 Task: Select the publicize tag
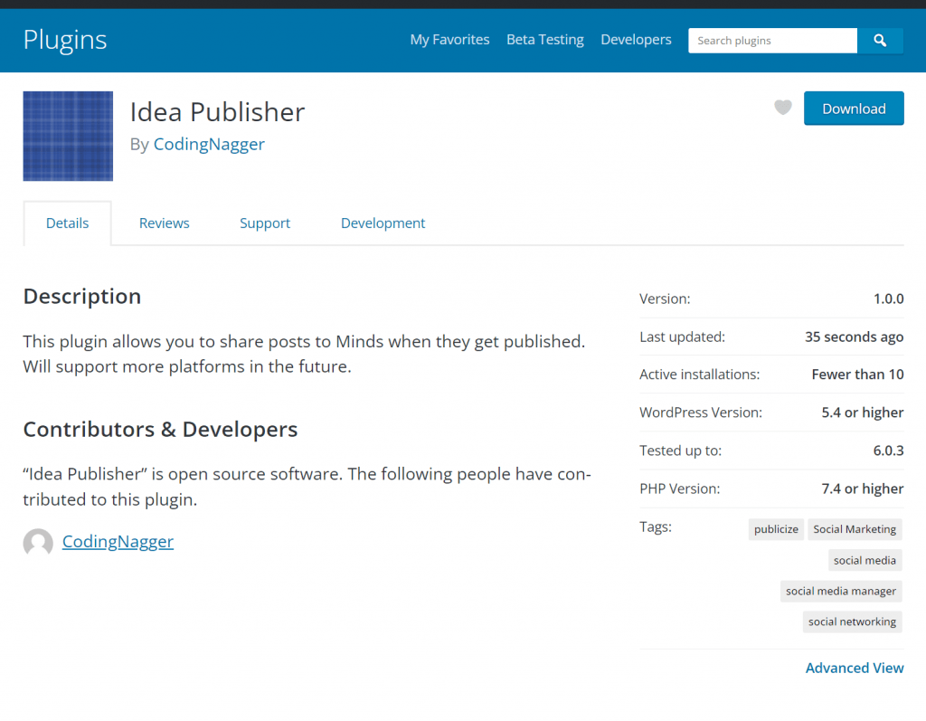776,529
